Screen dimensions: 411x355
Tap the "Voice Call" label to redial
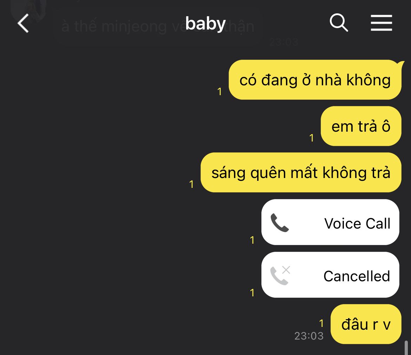click(357, 223)
